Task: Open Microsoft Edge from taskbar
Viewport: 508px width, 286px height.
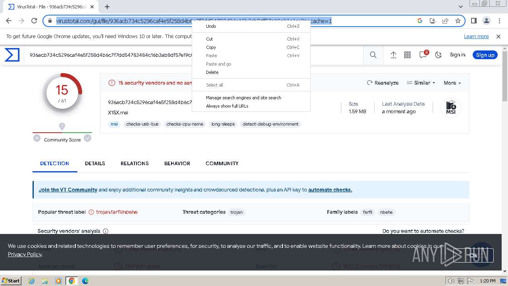Action: tap(85, 281)
